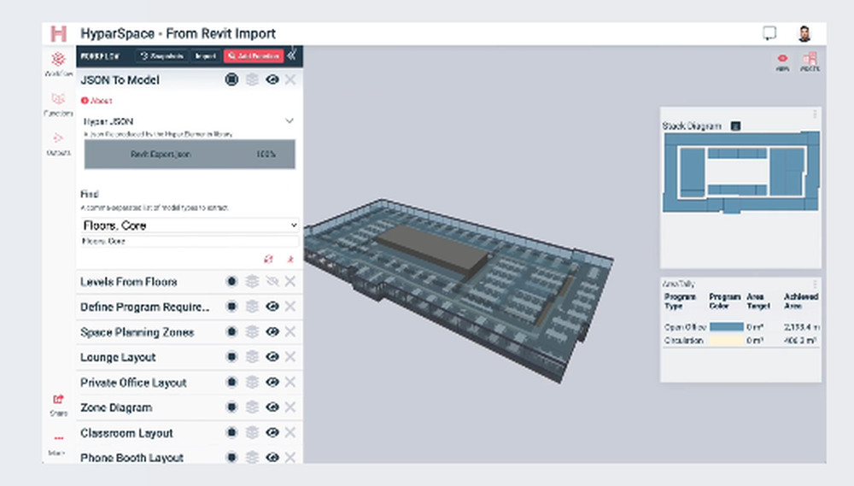Viewport: 854px width, 486px height.
Task: Click the reset icon below Floors, Core field
Action: (268, 260)
